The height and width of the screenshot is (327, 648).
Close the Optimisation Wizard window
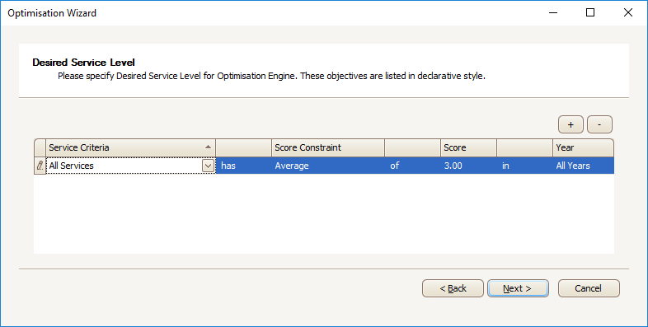point(627,13)
